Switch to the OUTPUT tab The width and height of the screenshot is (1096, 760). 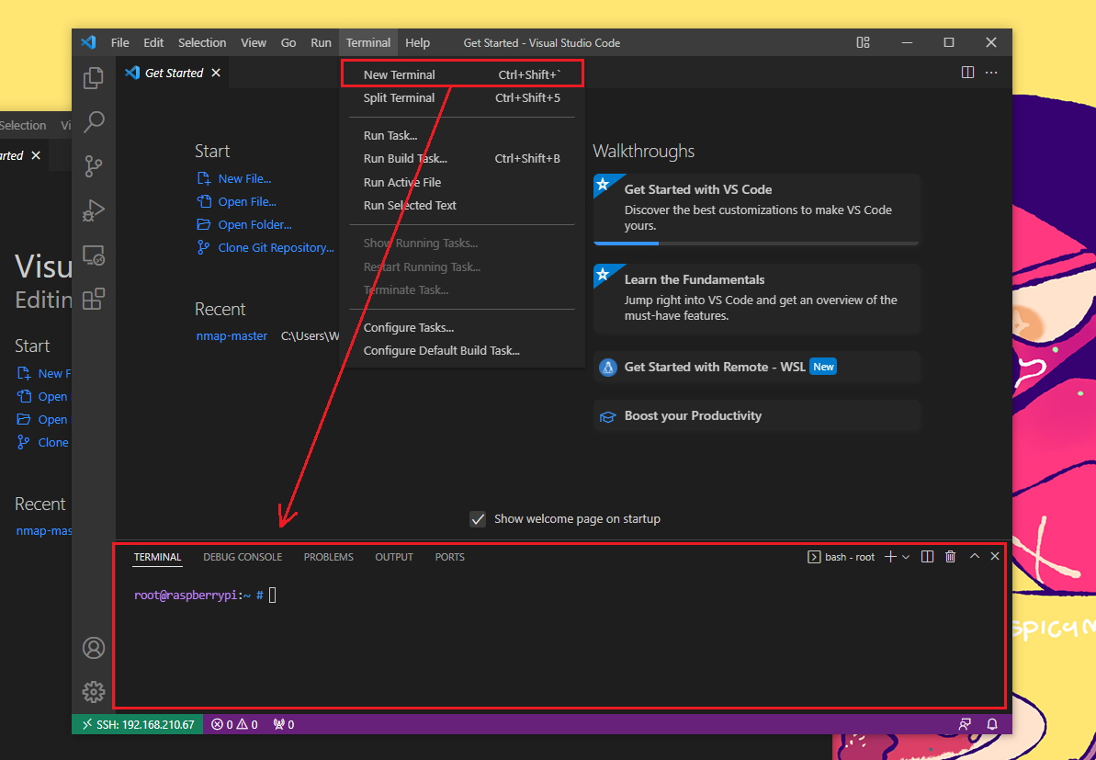394,557
